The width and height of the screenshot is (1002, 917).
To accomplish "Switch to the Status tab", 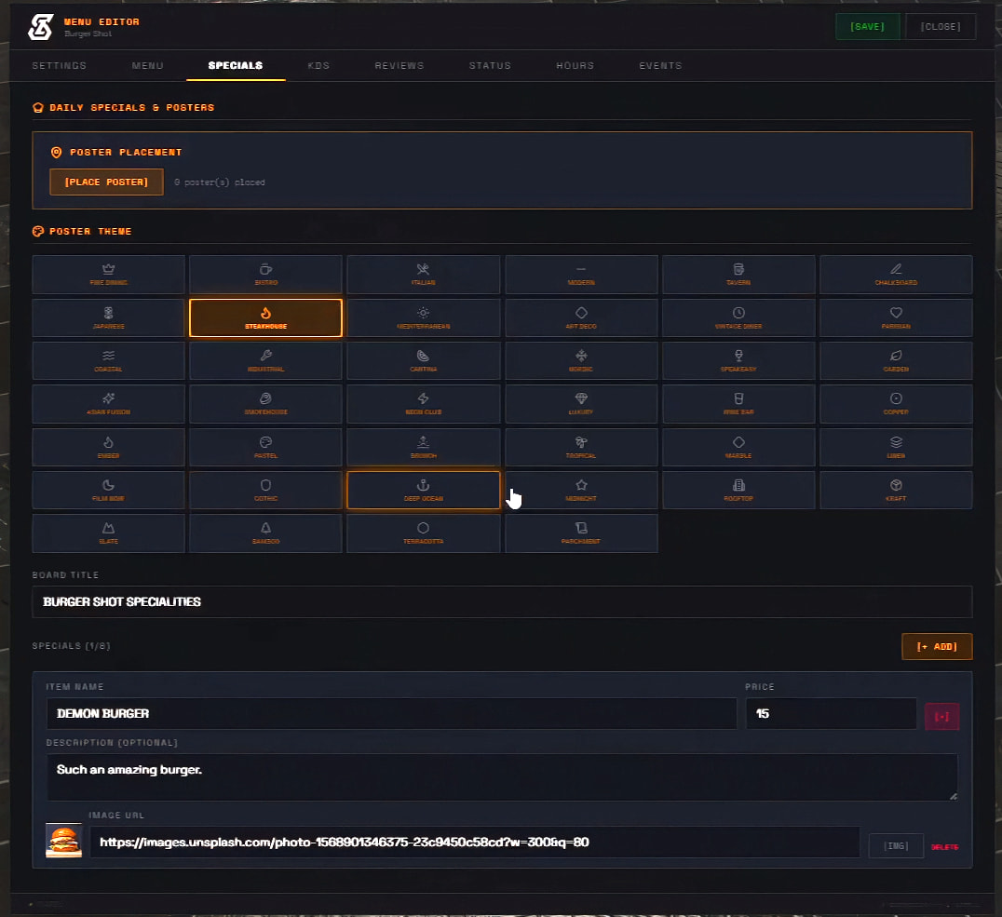I will point(490,66).
